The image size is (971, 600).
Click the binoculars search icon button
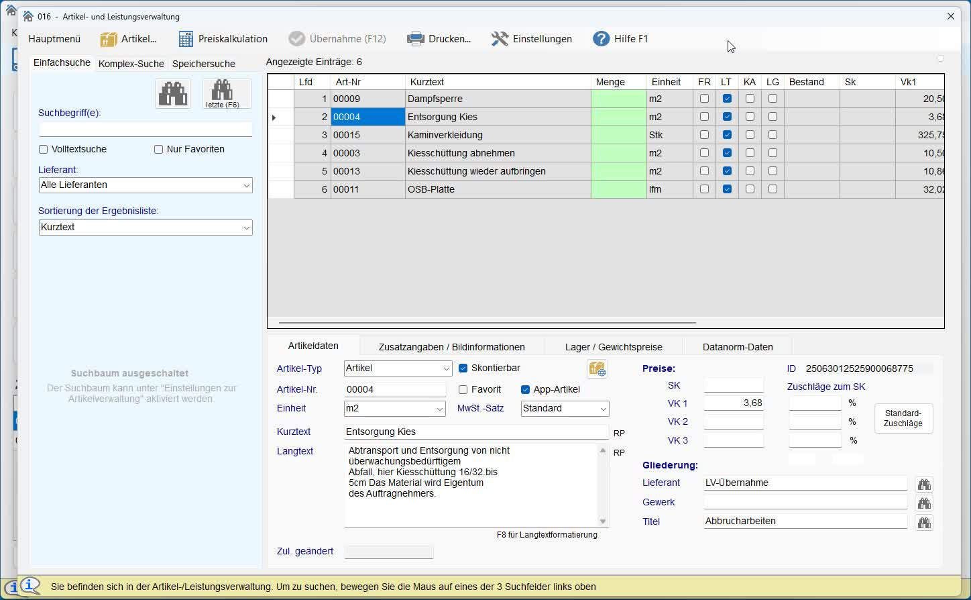pyautogui.click(x=173, y=93)
